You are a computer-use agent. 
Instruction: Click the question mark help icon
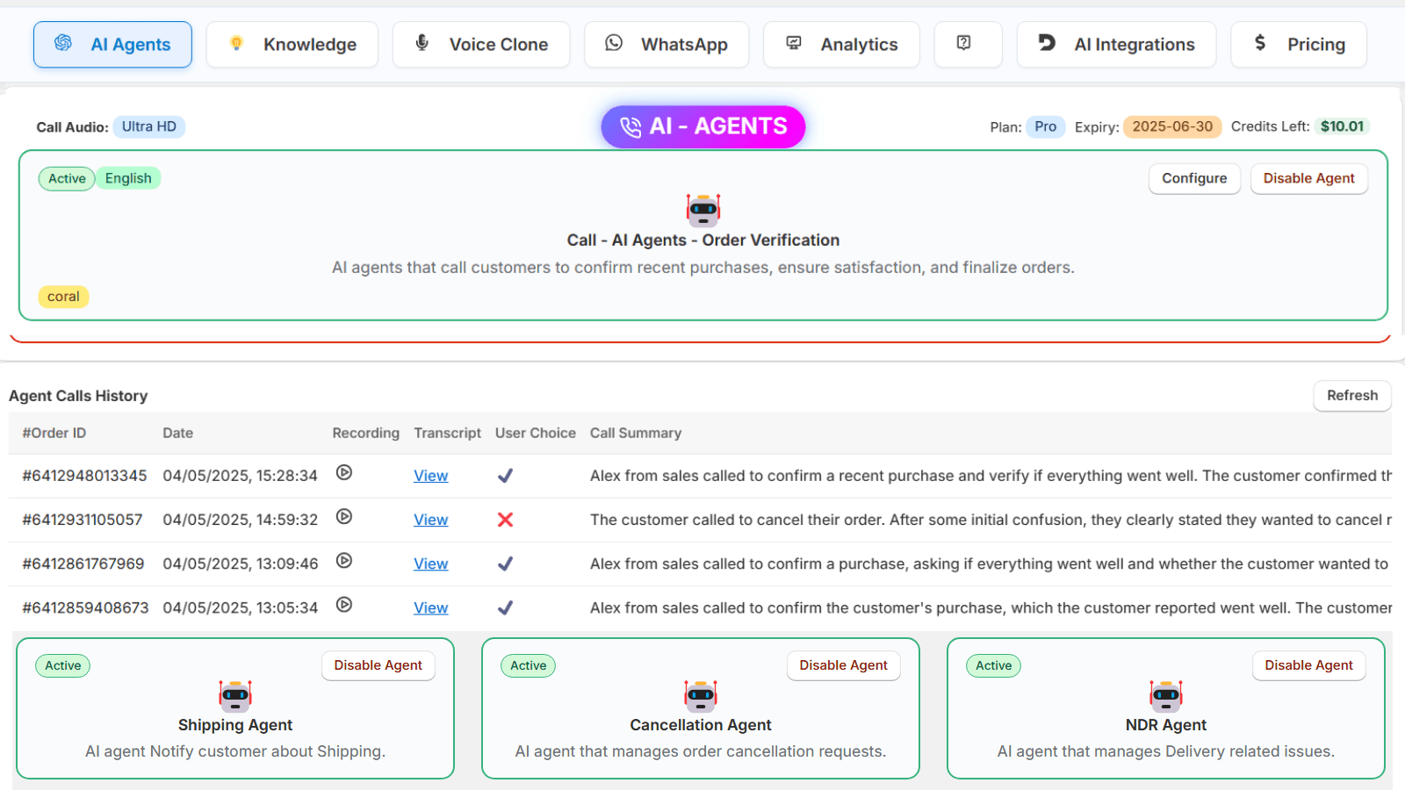pyautogui.click(x=968, y=44)
